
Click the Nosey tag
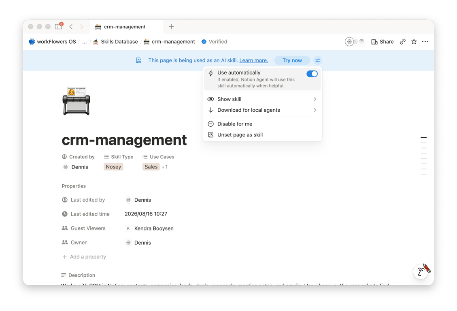(113, 167)
